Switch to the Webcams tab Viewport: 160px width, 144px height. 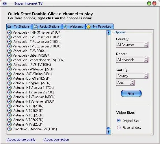74,27
